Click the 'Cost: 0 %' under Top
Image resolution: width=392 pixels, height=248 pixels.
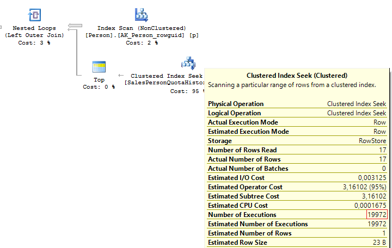99,87
